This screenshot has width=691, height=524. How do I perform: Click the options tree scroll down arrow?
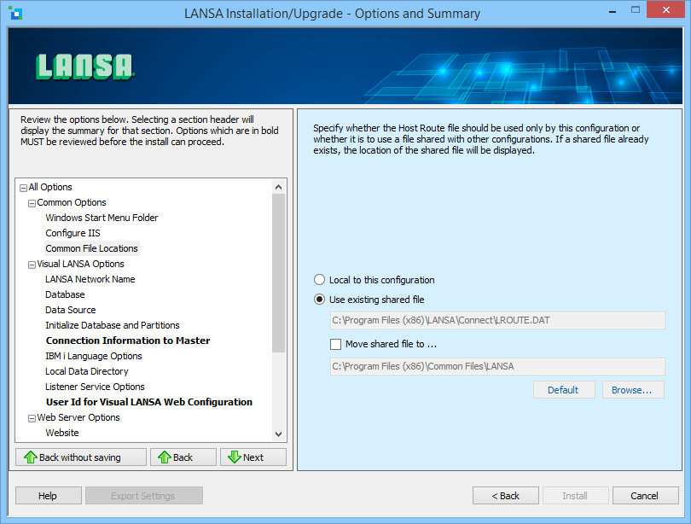(278, 434)
